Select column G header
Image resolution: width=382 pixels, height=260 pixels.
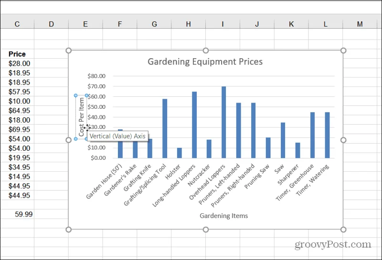point(154,24)
